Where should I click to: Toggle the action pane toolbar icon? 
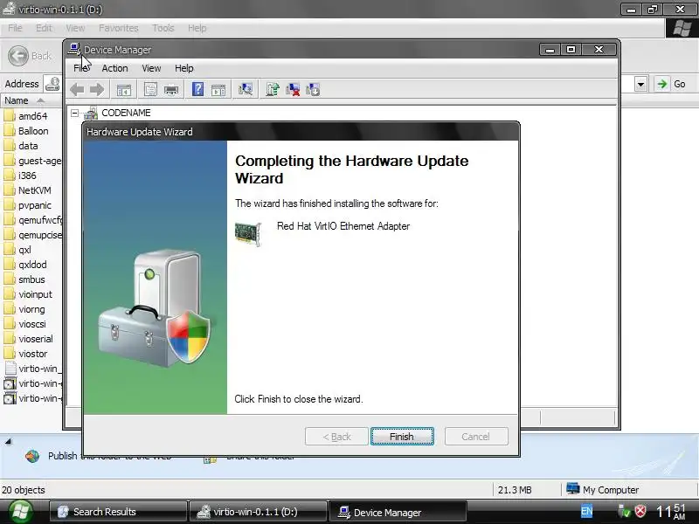(x=218, y=90)
